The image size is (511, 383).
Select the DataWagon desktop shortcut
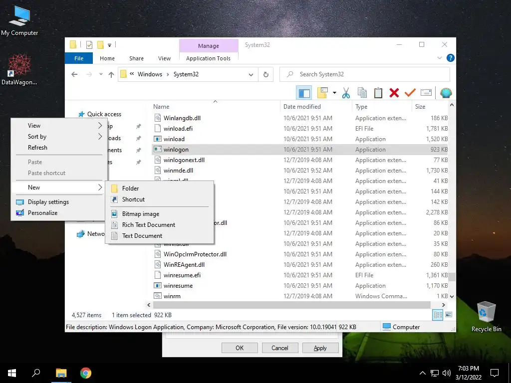pyautogui.click(x=19, y=70)
